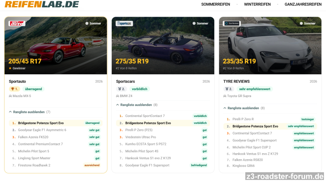326x182 pixels.
Task: Click the car icon beside Toyota GR Supra
Action: pos(225,96)
